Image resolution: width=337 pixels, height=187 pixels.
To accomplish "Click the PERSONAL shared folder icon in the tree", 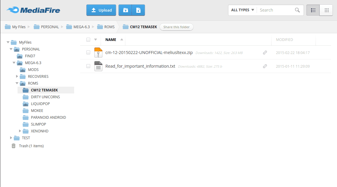I will pos(17,49).
